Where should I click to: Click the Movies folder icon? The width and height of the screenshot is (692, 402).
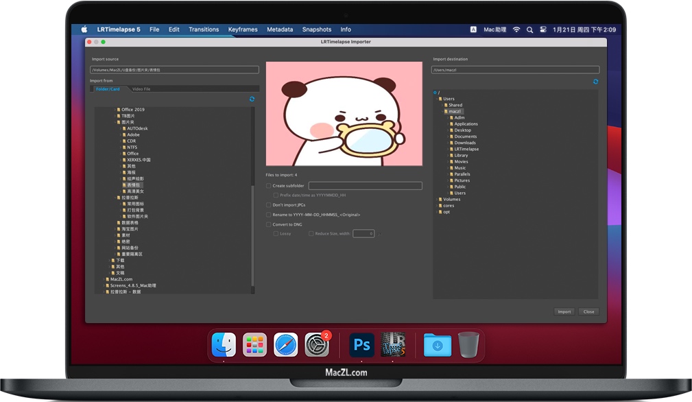coord(451,161)
